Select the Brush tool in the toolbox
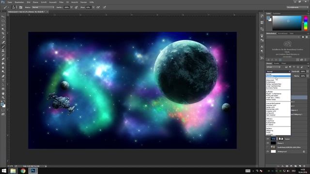The height and width of the screenshot is (174, 310). (3, 46)
